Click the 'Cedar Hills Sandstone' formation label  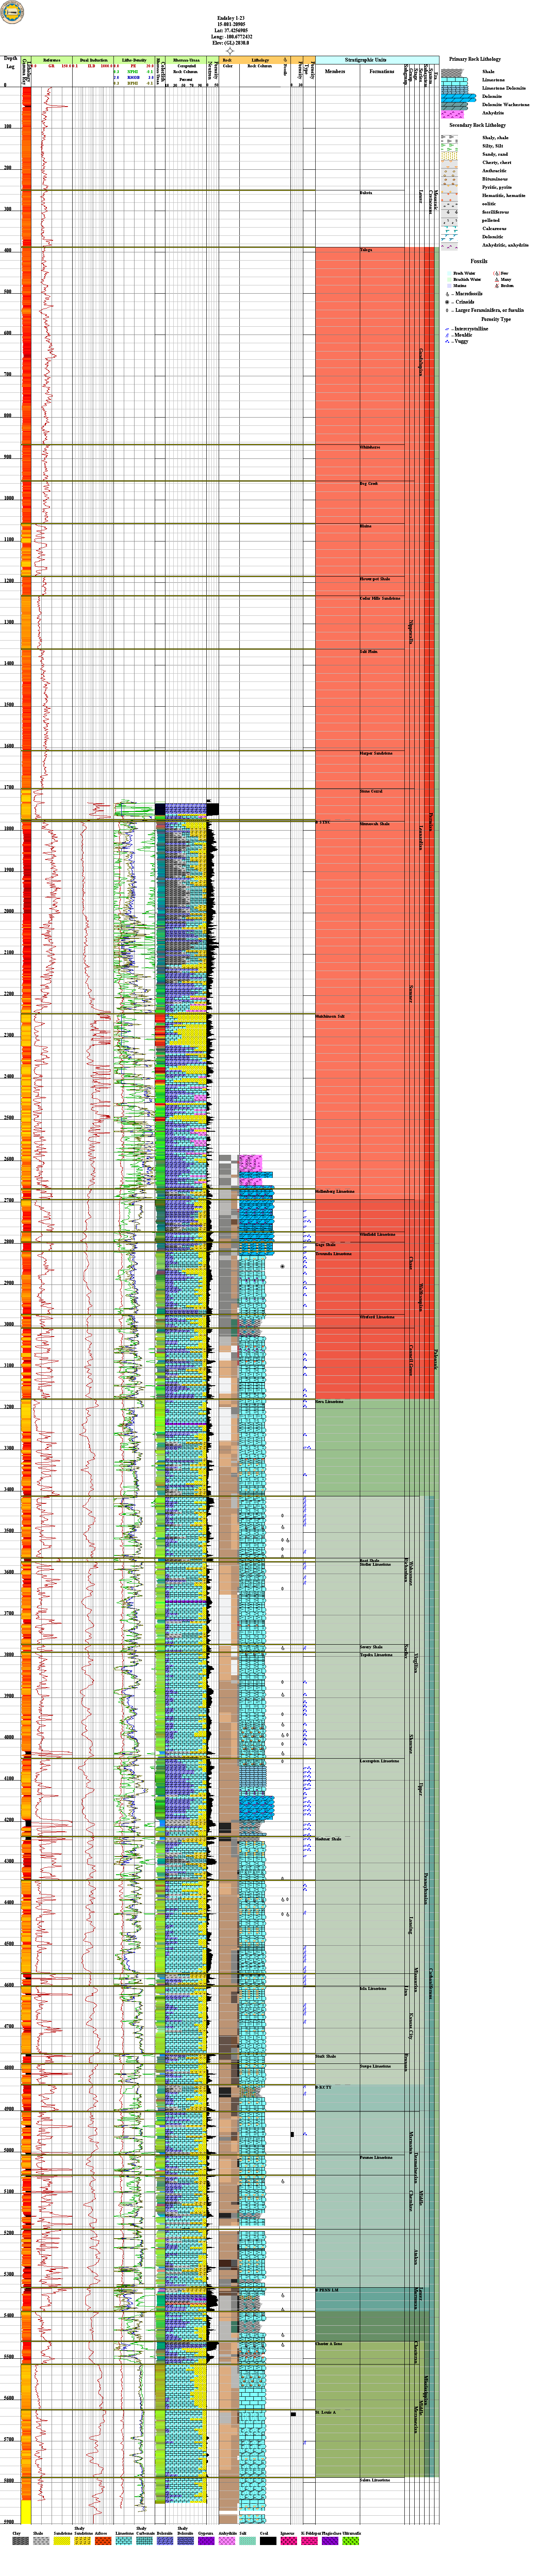[380, 599]
